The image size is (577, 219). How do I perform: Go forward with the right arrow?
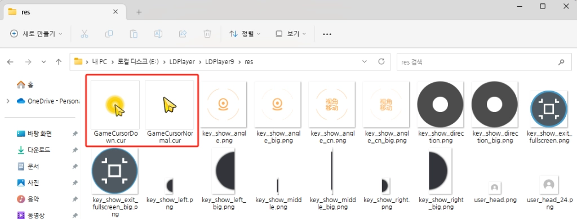[x=28, y=62]
